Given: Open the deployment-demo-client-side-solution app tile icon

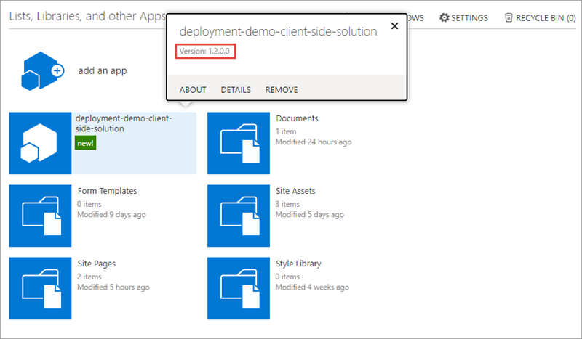Looking at the screenshot, I should (x=41, y=143).
